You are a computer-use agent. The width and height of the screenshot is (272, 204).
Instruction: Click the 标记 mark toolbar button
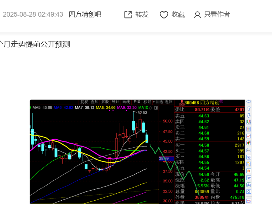147,102
